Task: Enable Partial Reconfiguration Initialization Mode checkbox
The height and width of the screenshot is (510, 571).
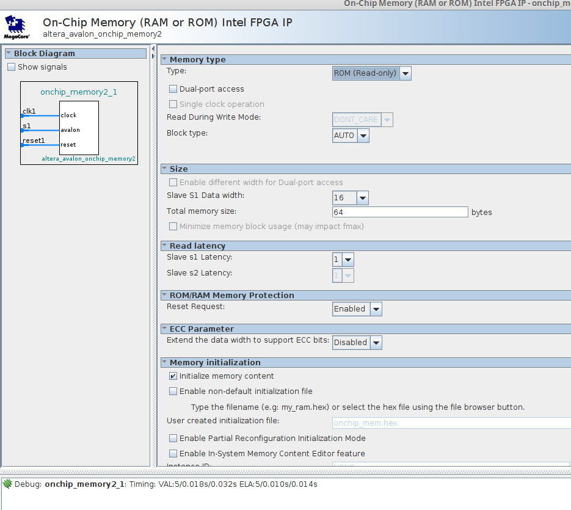Action: click(x=173, y=439)
